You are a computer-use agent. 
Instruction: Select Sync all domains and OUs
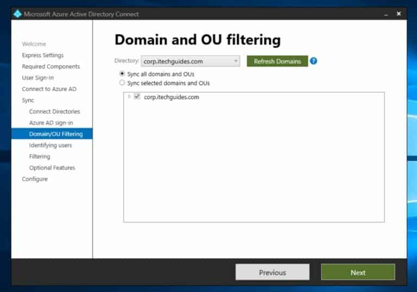coord(122,73)
